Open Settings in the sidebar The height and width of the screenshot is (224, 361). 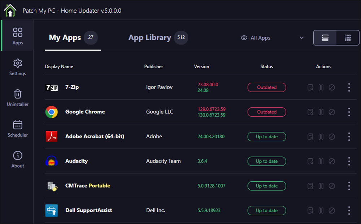pos(17,67)
